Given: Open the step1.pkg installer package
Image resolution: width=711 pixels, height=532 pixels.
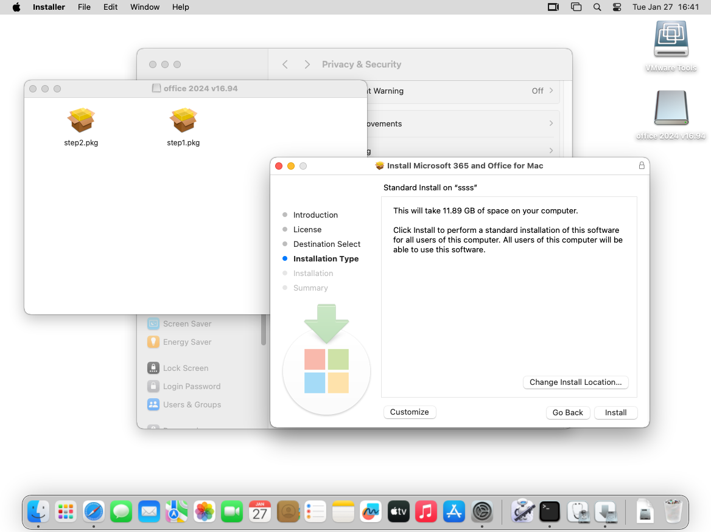Looking at the screenshot, I should [x=183, y=121].
